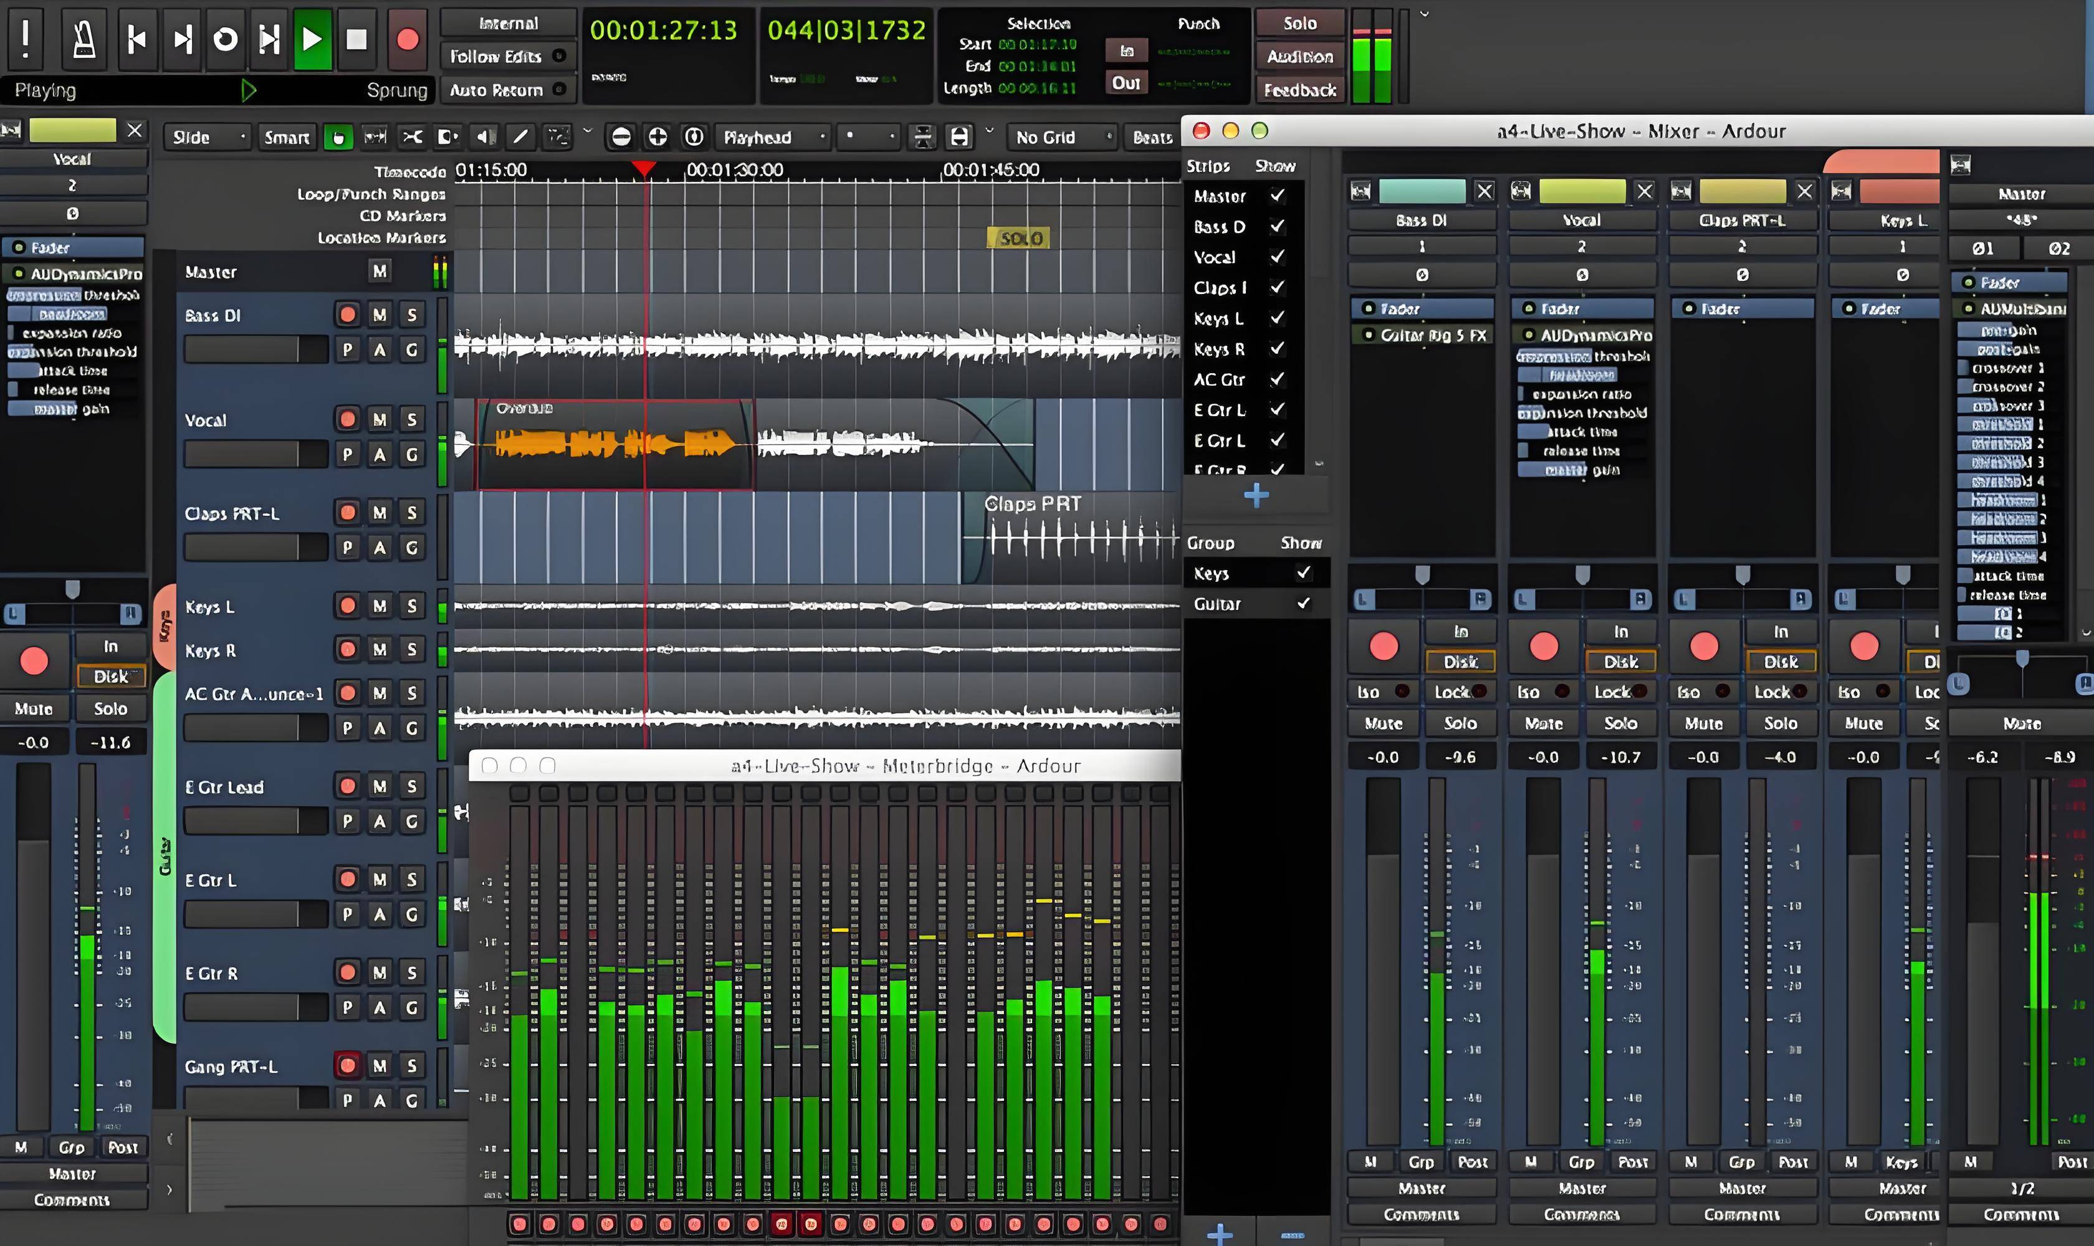Open the Strips dropdown in Mixer panel

pyautogui.click(x=1210, y=164)
